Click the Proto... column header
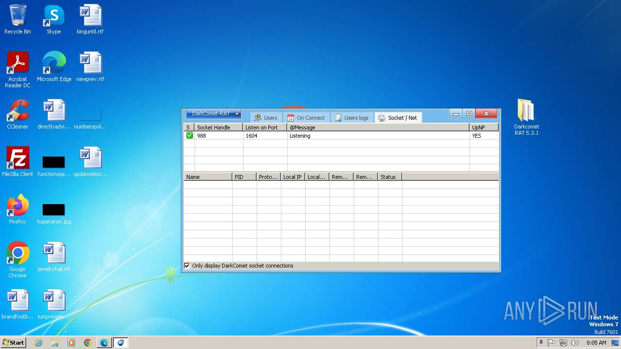Viewport: 621px width, 349px height. point(269,177)
